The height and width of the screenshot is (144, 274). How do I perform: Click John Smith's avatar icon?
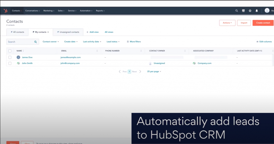coord(18,63)
